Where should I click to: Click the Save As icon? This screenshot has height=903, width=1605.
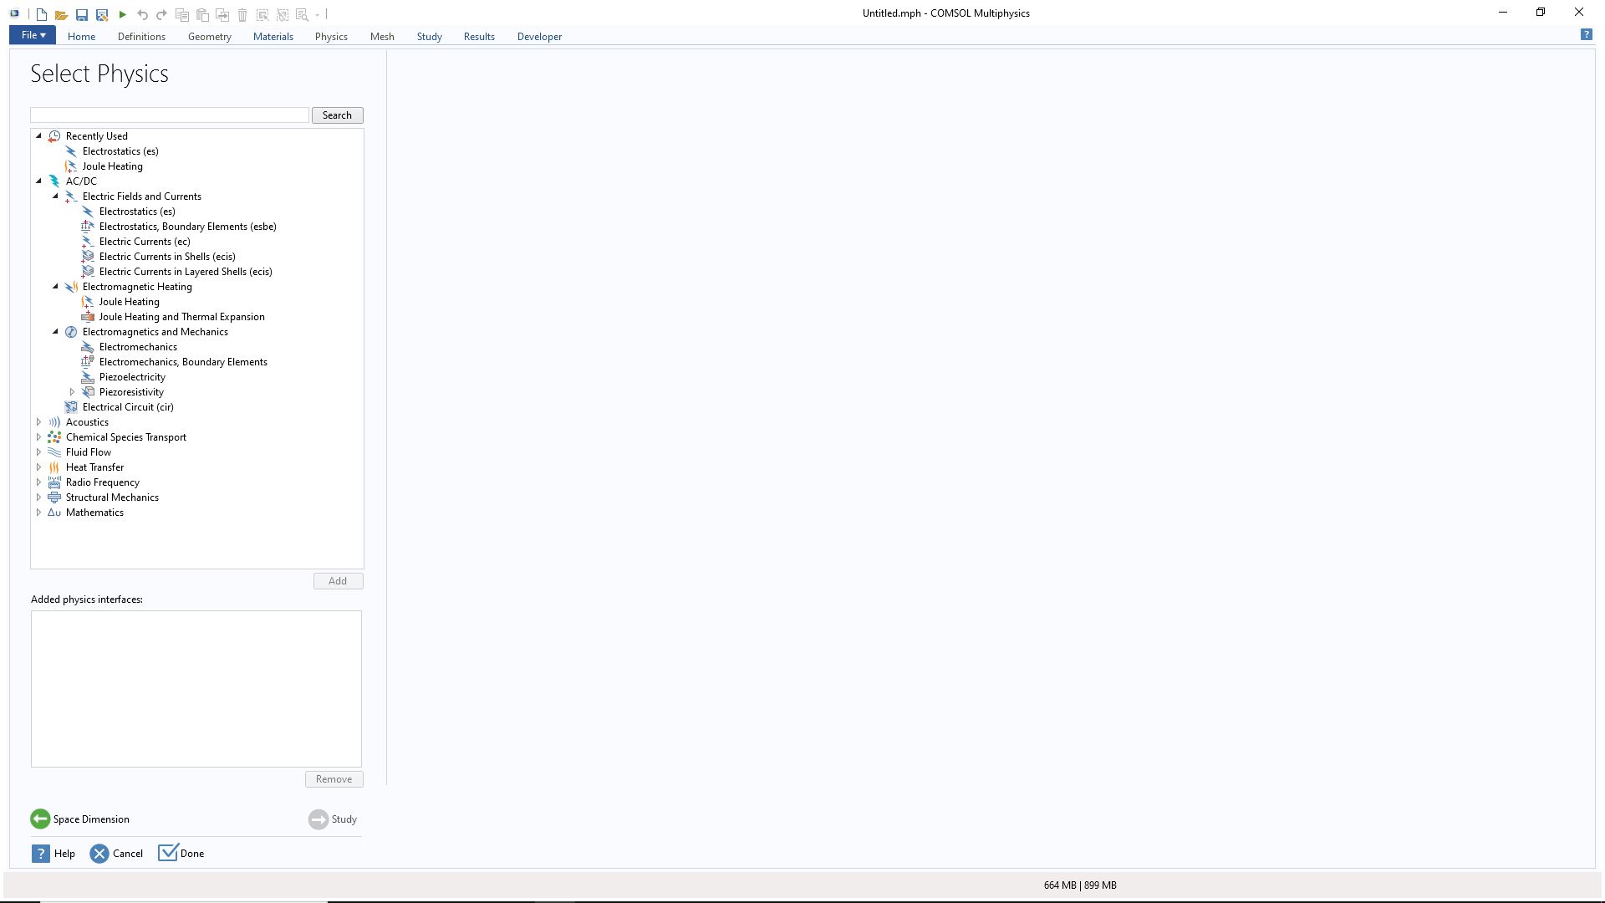point(102,14)
